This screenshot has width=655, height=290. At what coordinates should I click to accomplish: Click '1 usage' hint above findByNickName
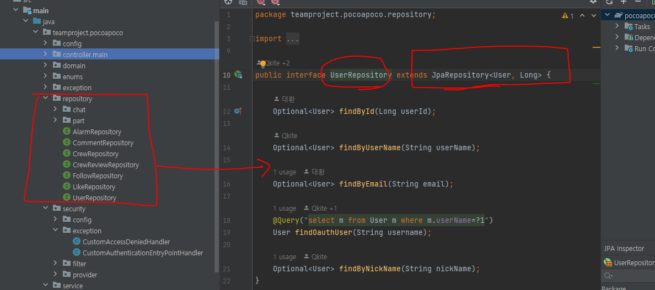point(284,256)
